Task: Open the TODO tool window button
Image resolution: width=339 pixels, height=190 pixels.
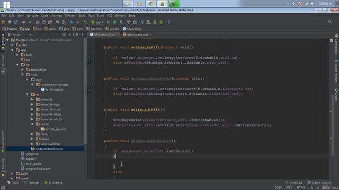Action: point(13,183)
